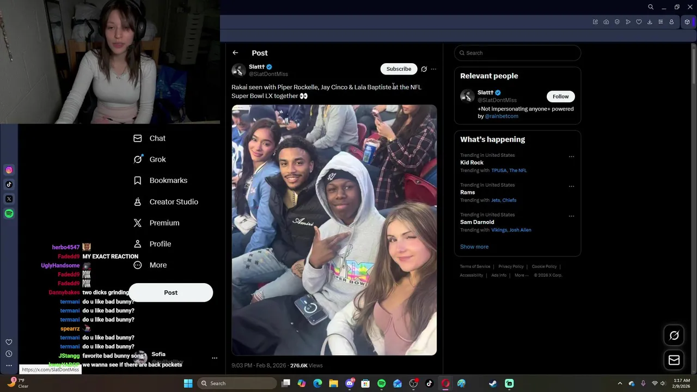
Task: Click the browser search magnifier icon
Action: [651, 7]
